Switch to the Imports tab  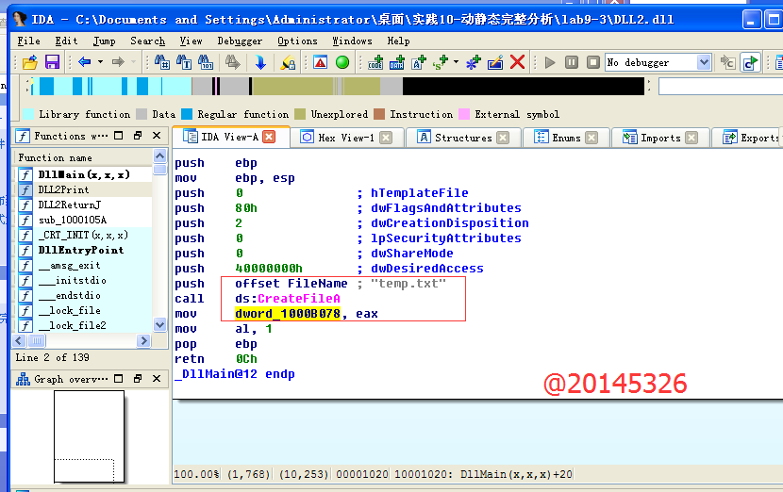click(x=660, y=138)
